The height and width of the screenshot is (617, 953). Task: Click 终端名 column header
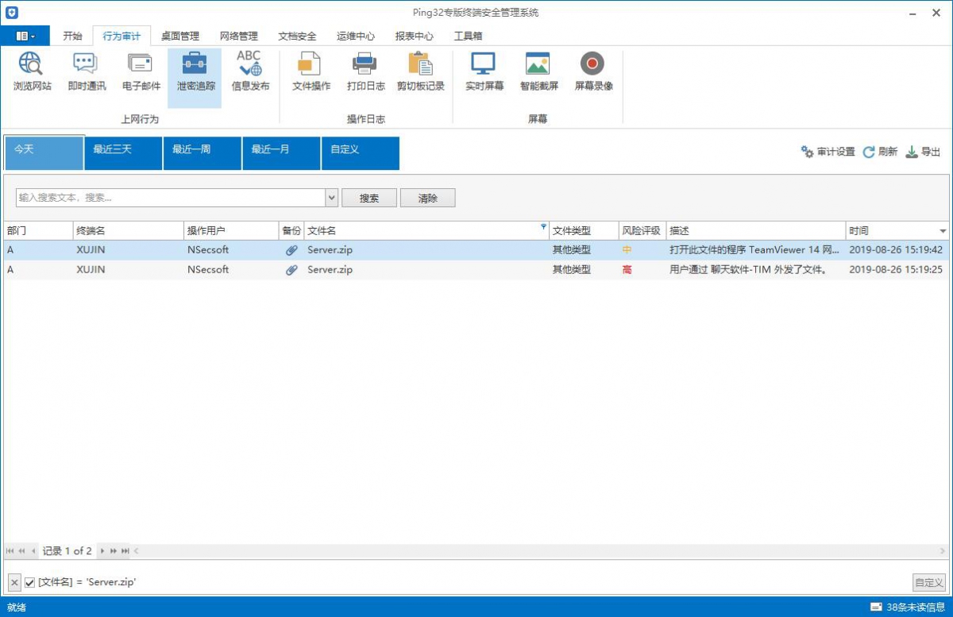coord(129,230)
